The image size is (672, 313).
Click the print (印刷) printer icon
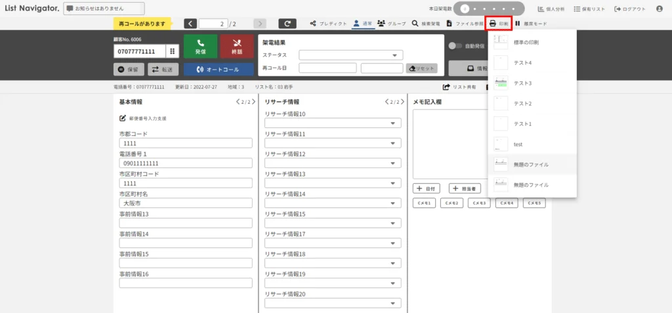click(x=493, y=24)
